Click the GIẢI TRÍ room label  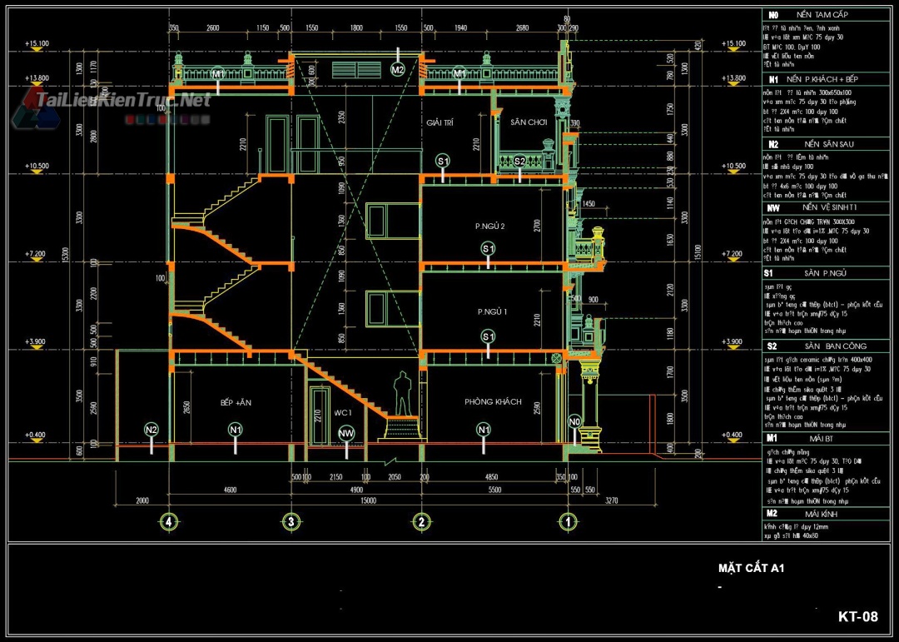pyautogui.click(x=439, y=122)
